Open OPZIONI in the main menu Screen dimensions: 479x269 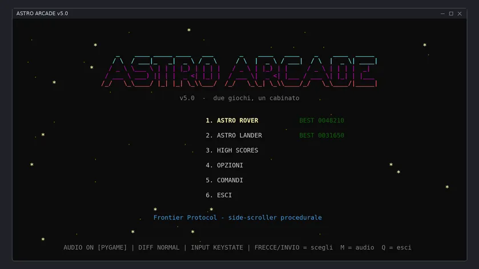[224, 165]
